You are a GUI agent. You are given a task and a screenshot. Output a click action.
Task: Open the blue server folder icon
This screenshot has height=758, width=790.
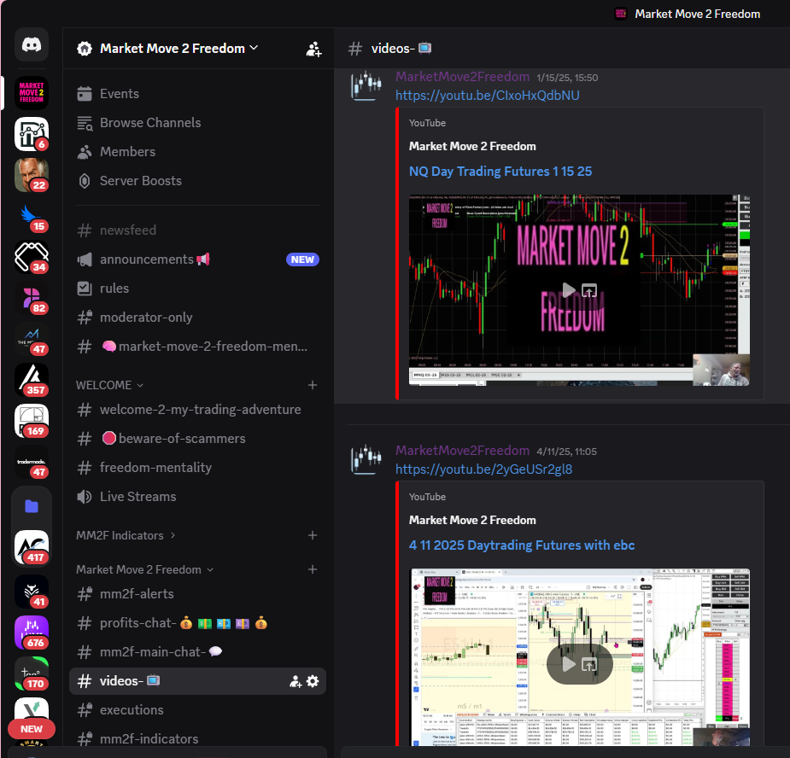32,506
